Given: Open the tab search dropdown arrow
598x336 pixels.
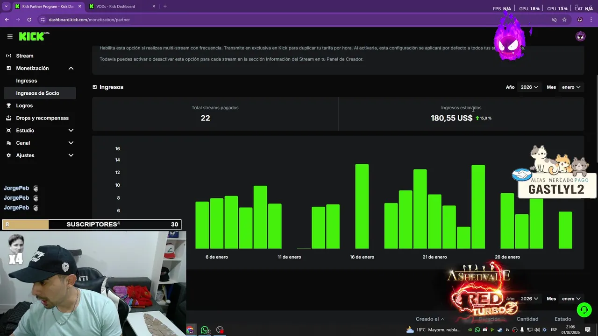Looking at the screenshot, I should 6,7.
